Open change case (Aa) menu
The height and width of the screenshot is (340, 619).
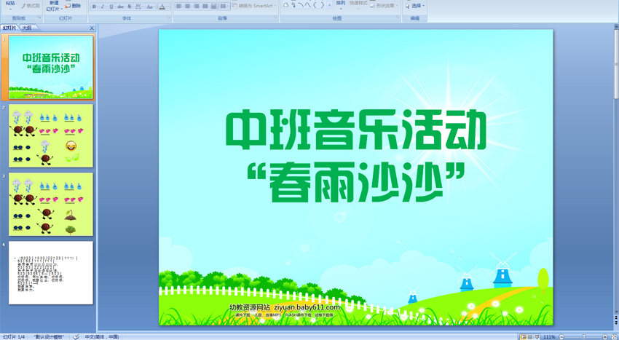[150, 7]
